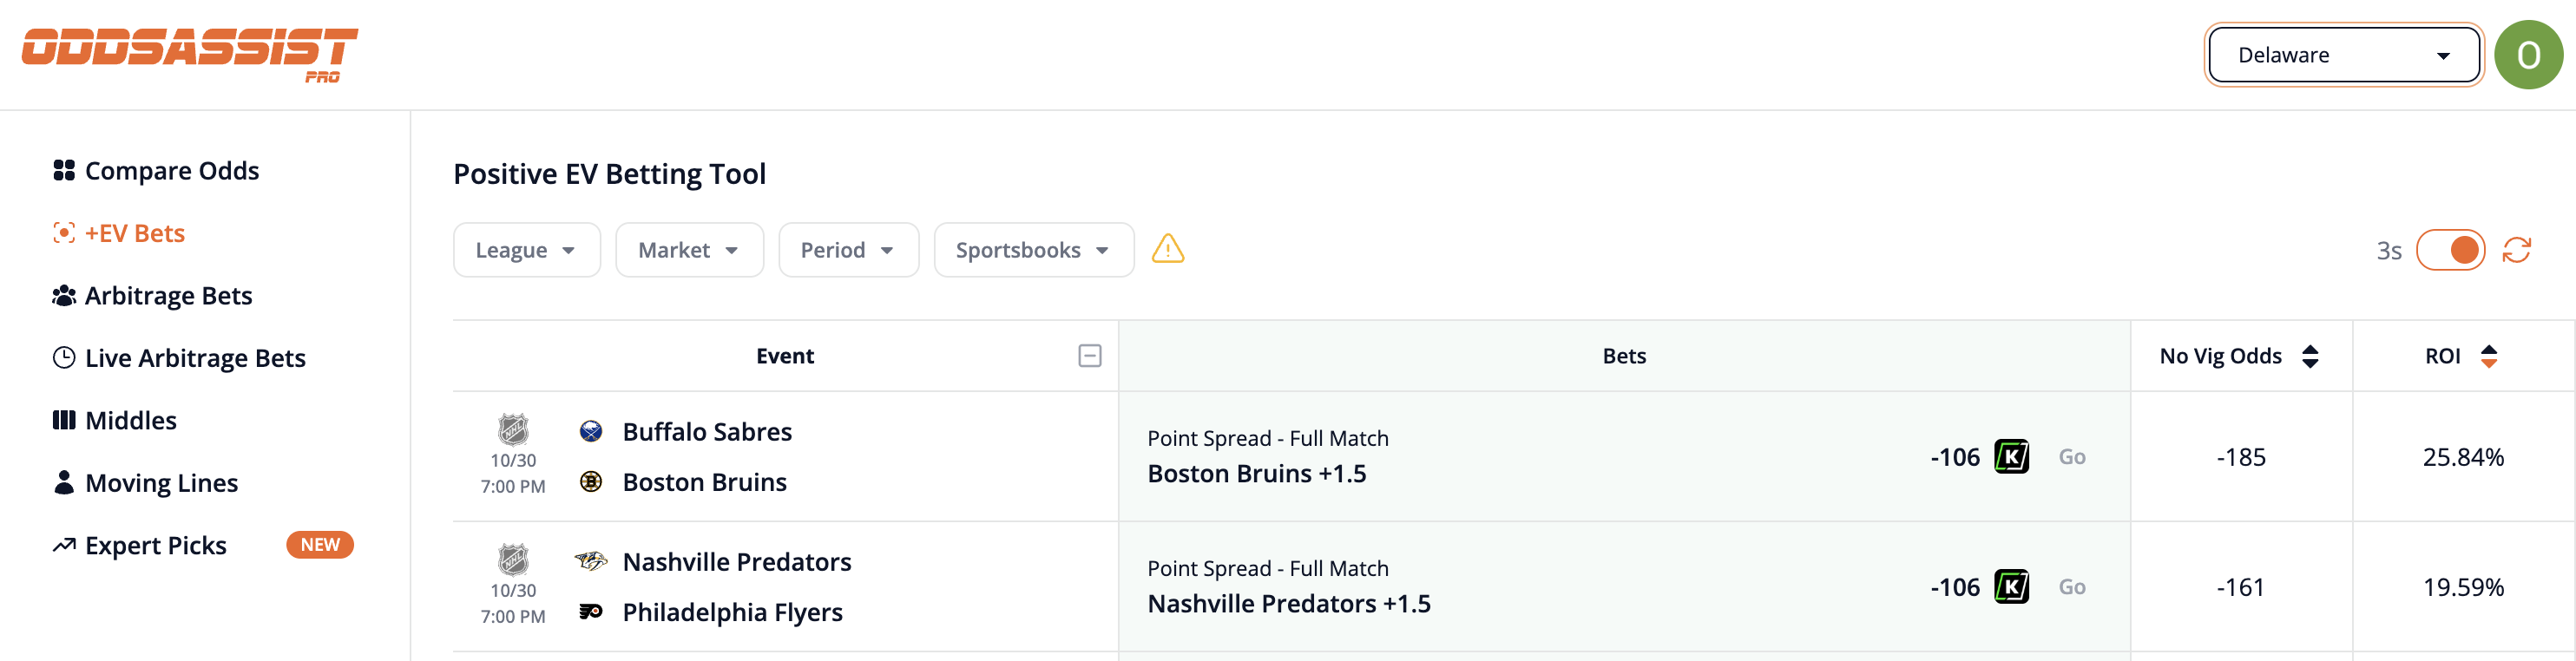Viewport: 2576px width, 661px height.
Task: Collapse the Event column with the minus control
Action: [x=1088, y=355]
